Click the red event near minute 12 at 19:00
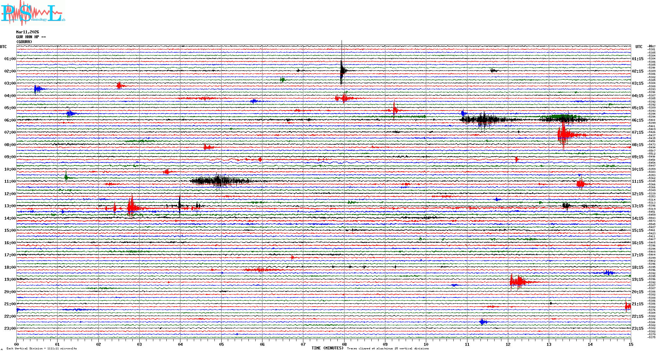This screenshot has height=353, width=657. (518, 281)
